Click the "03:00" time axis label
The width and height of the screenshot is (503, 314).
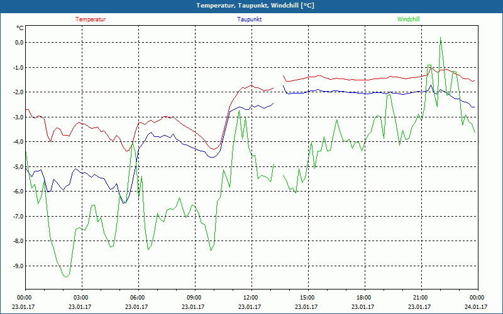(x=80, y=298)
